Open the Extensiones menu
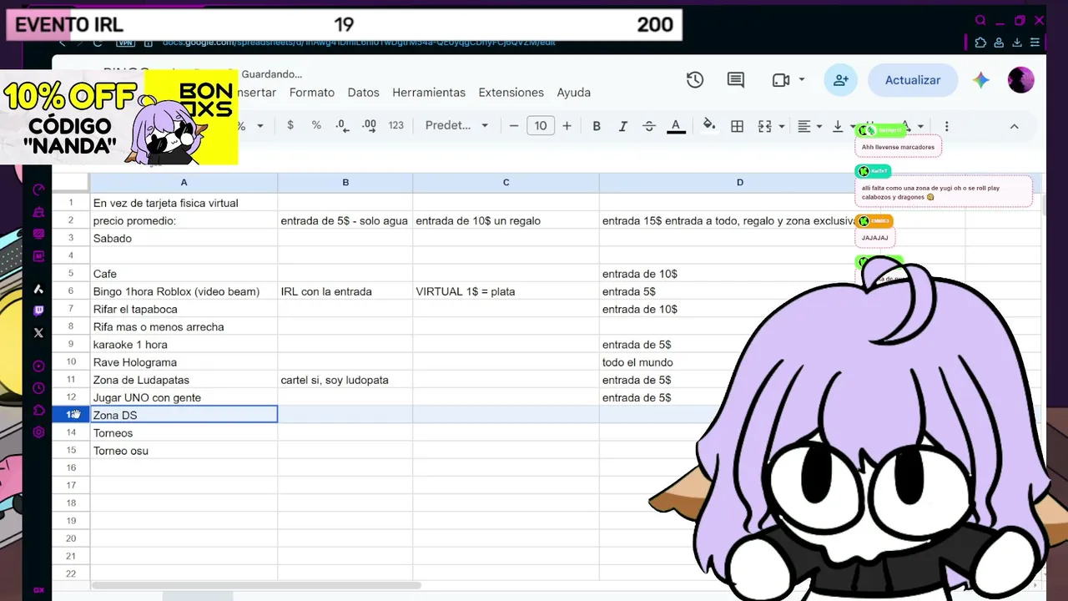This screenshot has width=1068, height=601. point(511,93)
